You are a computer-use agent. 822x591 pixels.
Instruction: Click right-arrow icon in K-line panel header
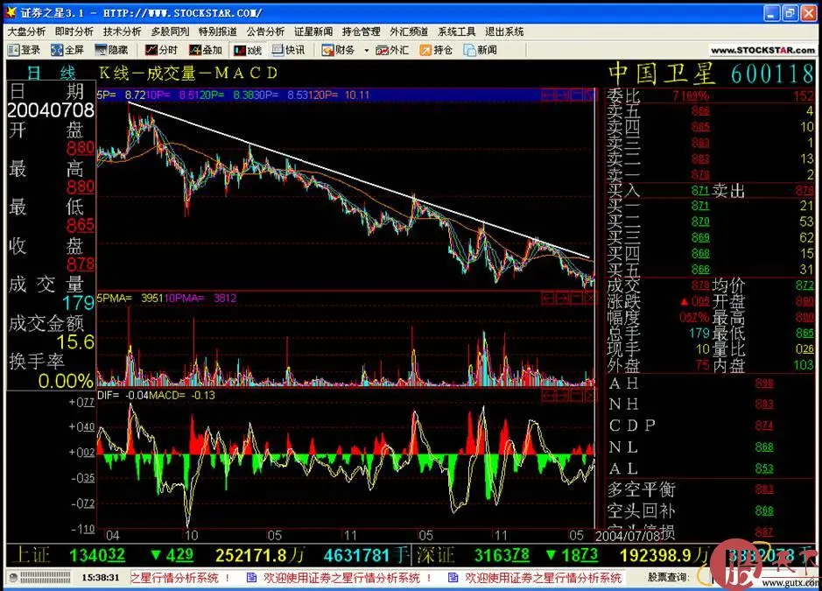[x=562, y=95]
